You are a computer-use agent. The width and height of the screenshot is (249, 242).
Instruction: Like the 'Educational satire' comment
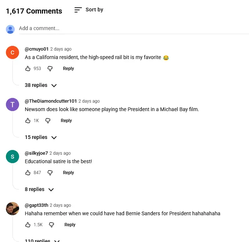[x=28, y=173]
